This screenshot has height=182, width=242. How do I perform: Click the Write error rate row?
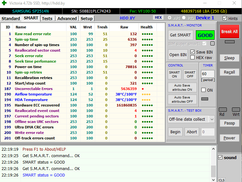click(x=83, y=133)
